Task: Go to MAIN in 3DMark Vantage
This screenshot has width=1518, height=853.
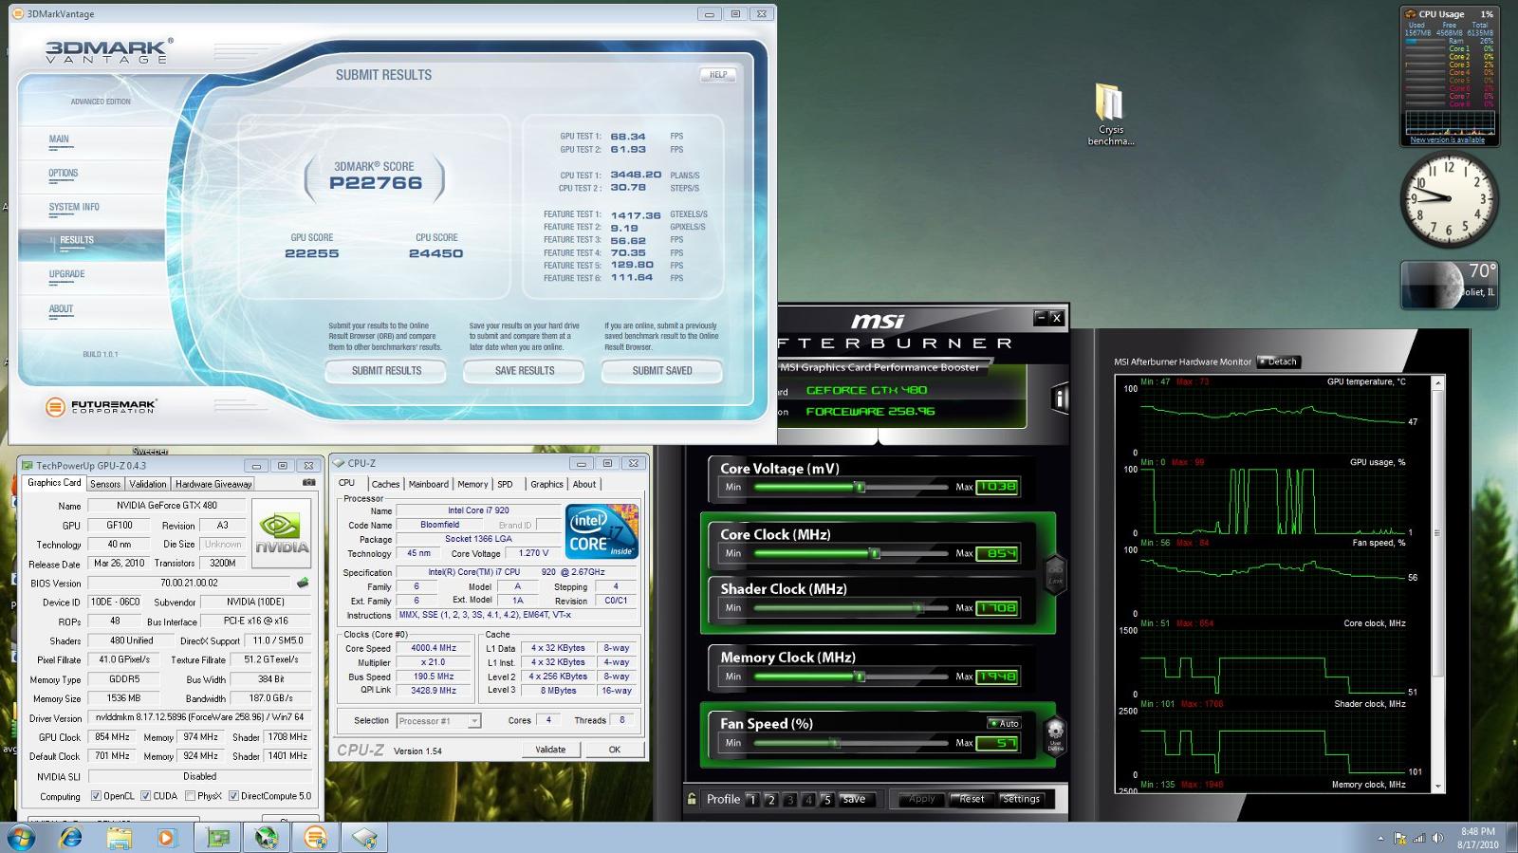Action: [59, 139]
